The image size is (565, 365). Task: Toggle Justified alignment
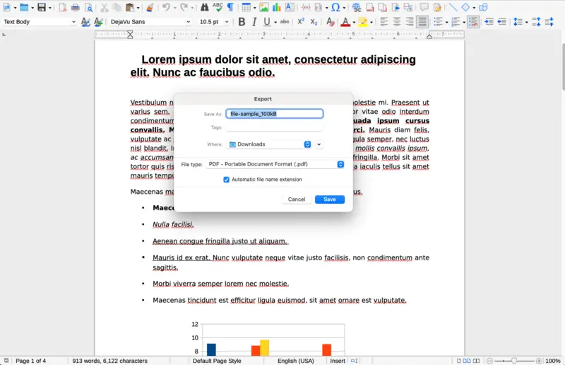(x=422, y=22)
